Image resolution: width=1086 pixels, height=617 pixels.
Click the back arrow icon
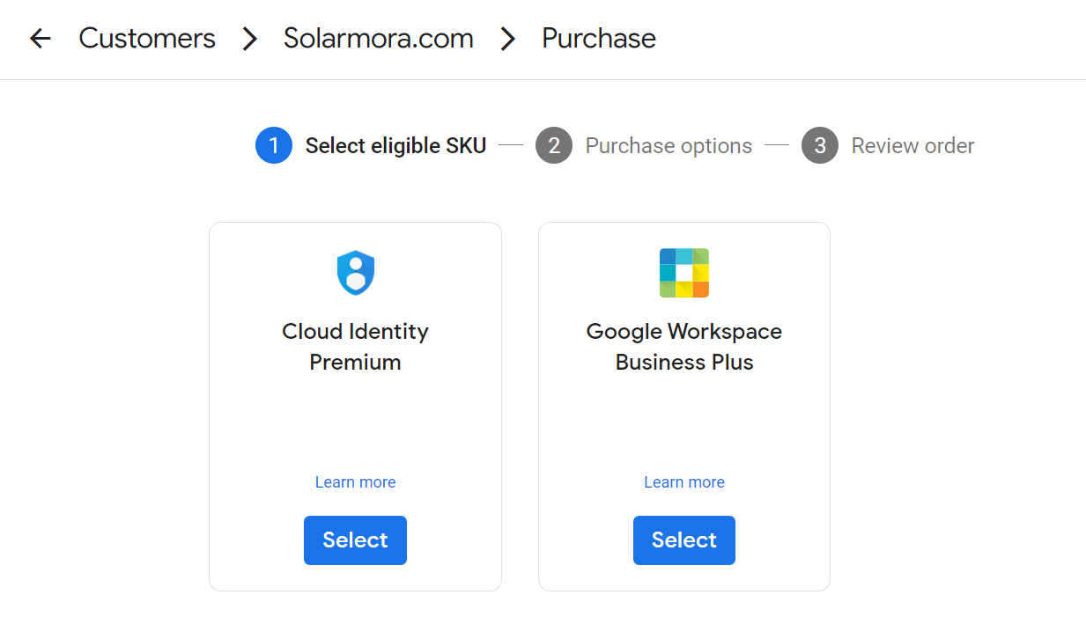(40, 39)
